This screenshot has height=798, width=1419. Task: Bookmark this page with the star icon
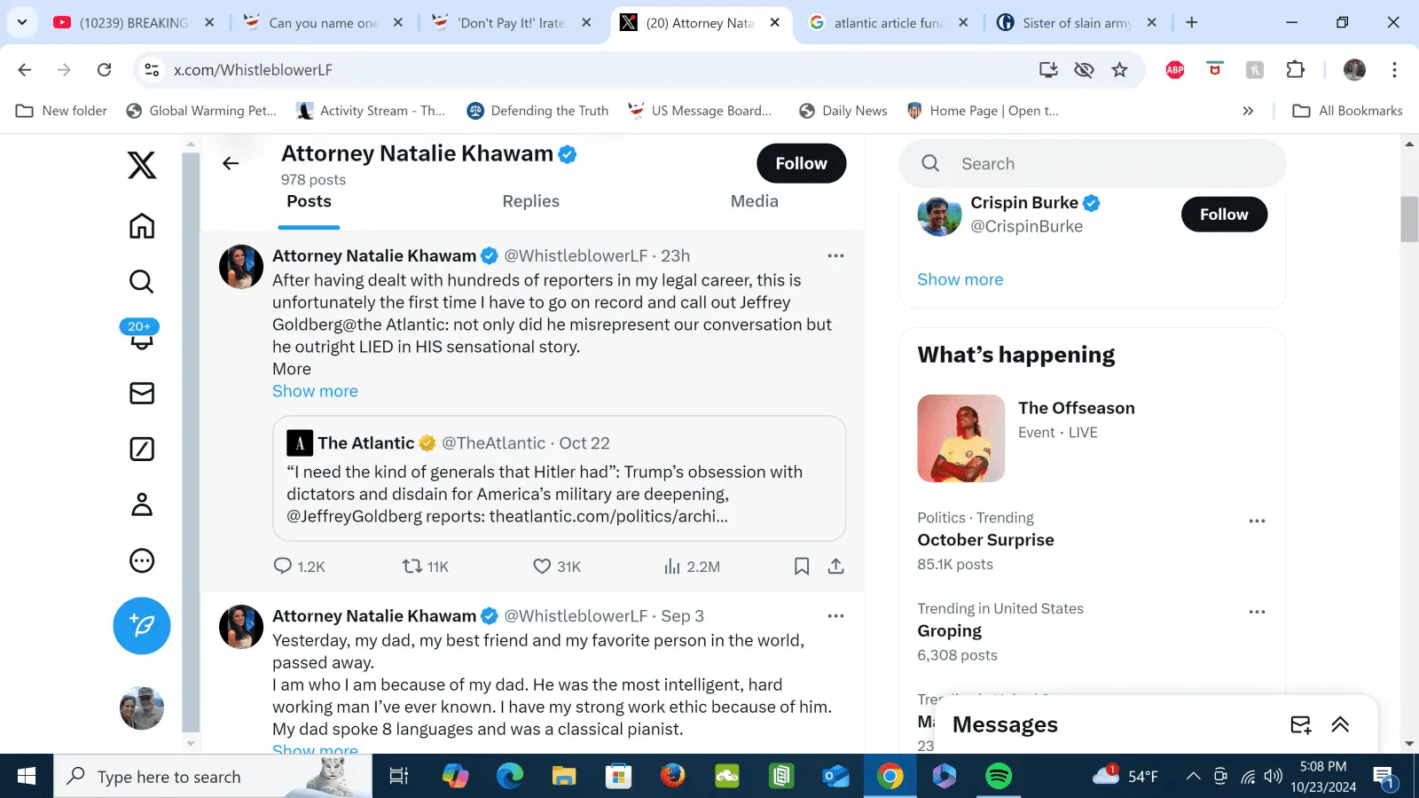[x=1120, y=70]
